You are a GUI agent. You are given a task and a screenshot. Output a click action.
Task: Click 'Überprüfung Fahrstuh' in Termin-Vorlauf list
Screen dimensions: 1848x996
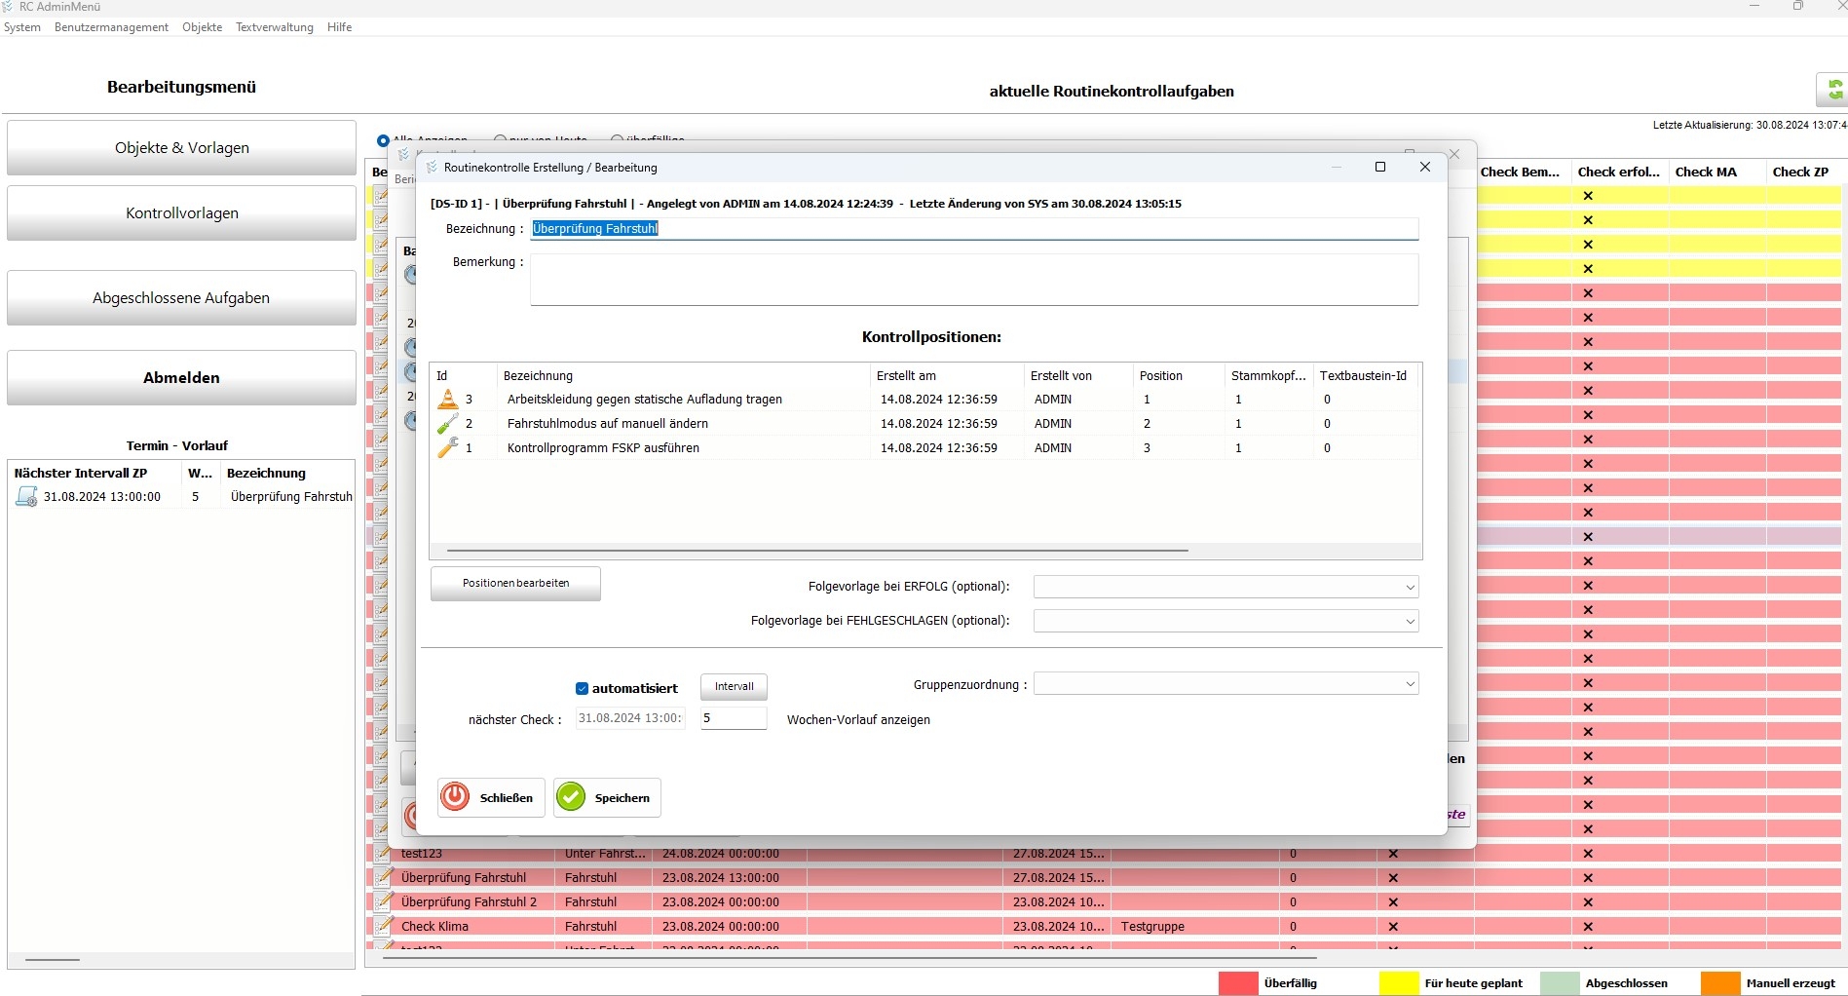pos(291,497)
